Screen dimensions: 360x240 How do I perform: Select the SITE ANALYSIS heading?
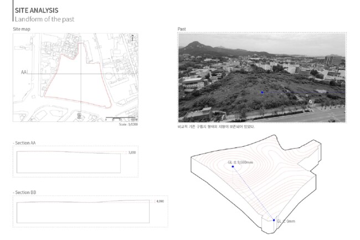(x=36, y=11)
